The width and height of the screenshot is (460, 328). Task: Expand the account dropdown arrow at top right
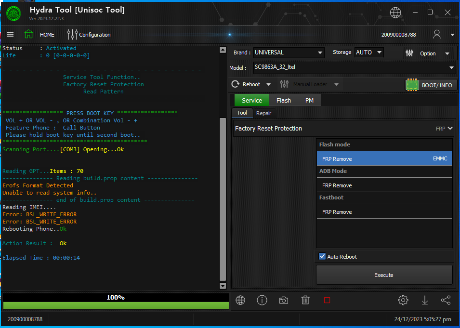tap(452, 35)
